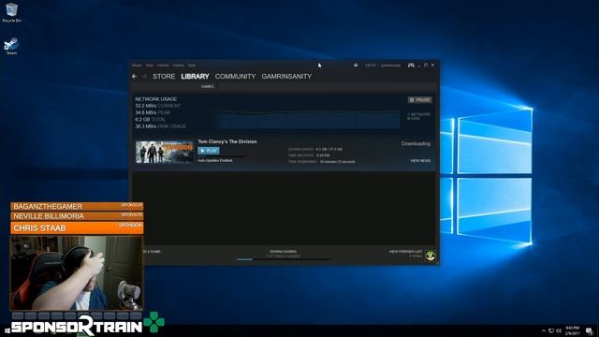This screenshot has width=599, height=337.
Task: Click the wallet balance in title bar
Action: click(371, 66)
